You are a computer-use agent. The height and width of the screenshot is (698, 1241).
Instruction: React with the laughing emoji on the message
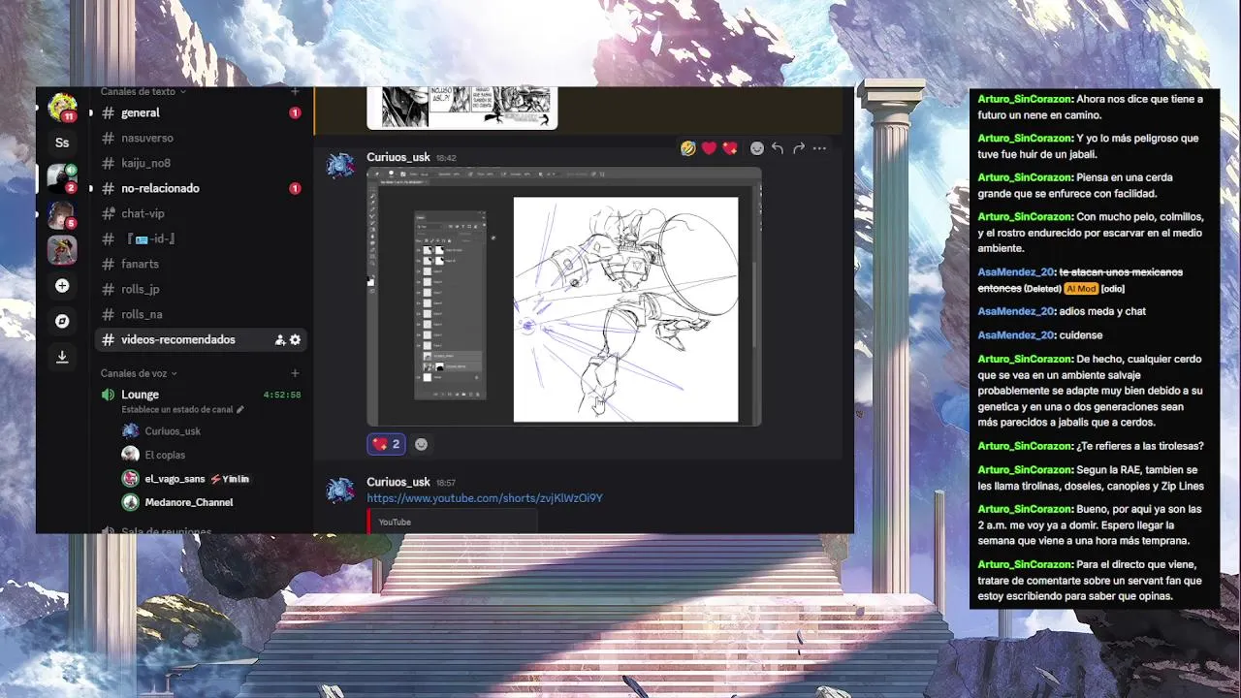pyautogui.click(x=688, y=148)
